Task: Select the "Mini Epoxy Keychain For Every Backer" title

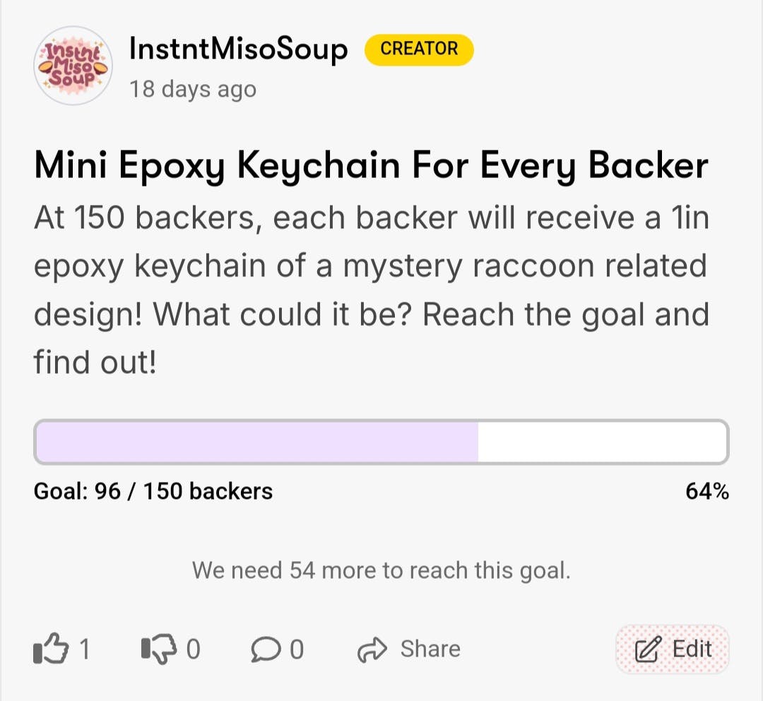Action: (x=371, y=166)
